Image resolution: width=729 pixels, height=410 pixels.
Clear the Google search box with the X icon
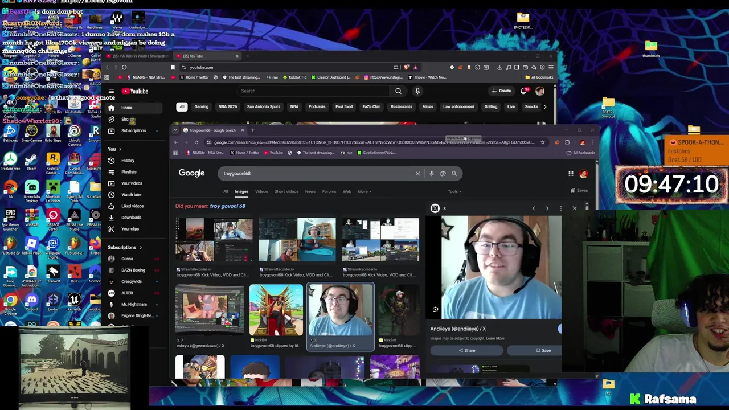[x=417, y=173]
